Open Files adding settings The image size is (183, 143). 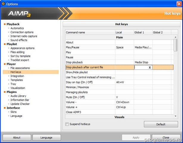click(x=18, y=52)
